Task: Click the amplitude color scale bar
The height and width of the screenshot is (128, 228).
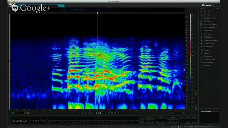Action: [x=190, y=61]
